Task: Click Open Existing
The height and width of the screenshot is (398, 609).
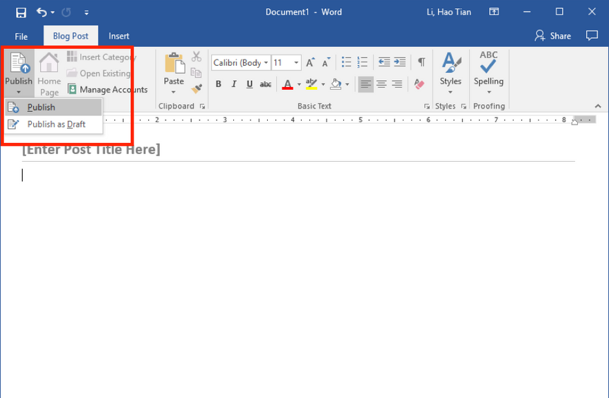Action: coord(99,73)
